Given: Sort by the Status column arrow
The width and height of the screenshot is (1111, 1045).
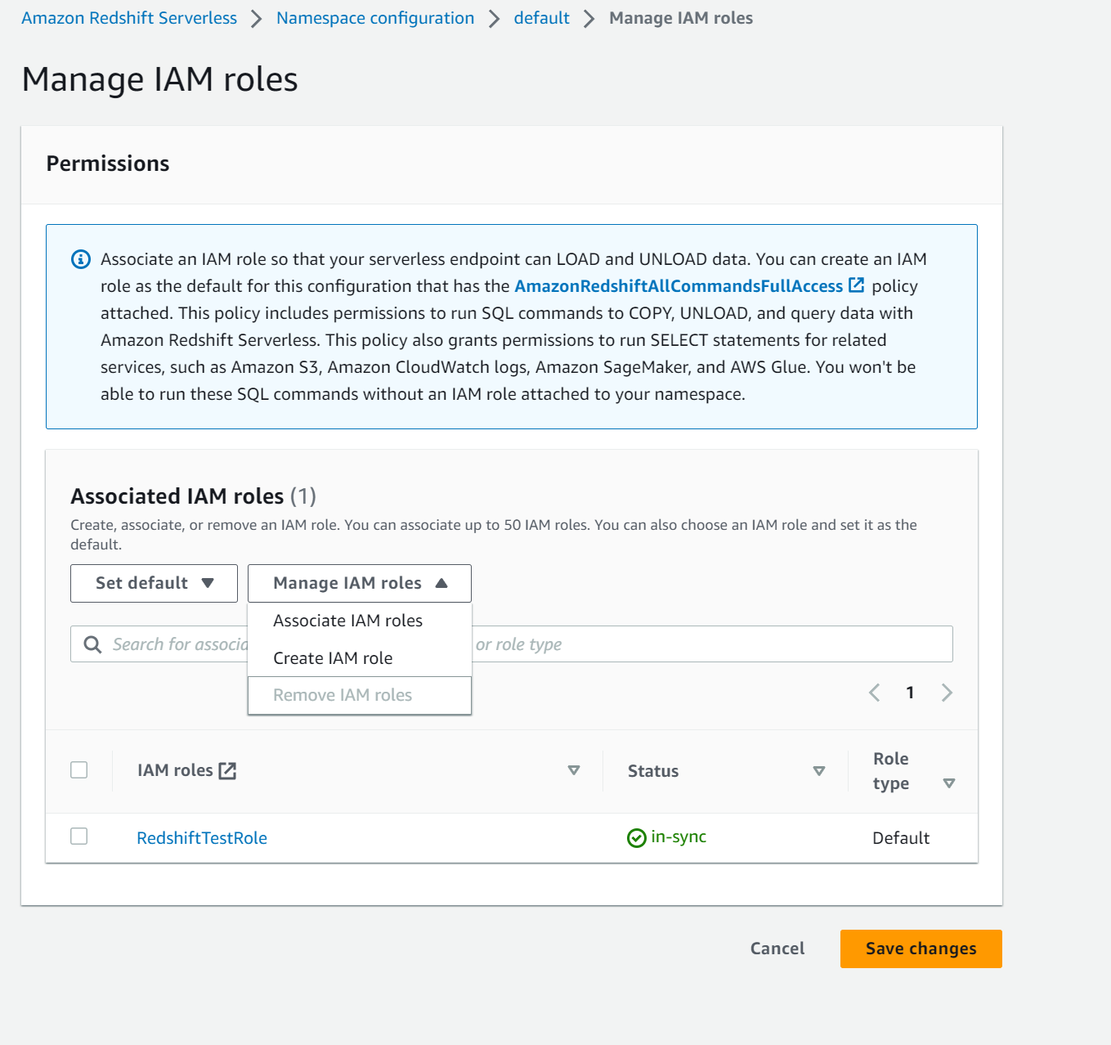Looking at the screenshot, I should tap(818, 771).
